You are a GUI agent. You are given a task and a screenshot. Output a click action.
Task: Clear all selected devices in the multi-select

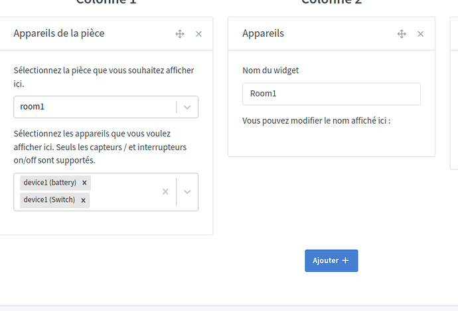point(165,191)
